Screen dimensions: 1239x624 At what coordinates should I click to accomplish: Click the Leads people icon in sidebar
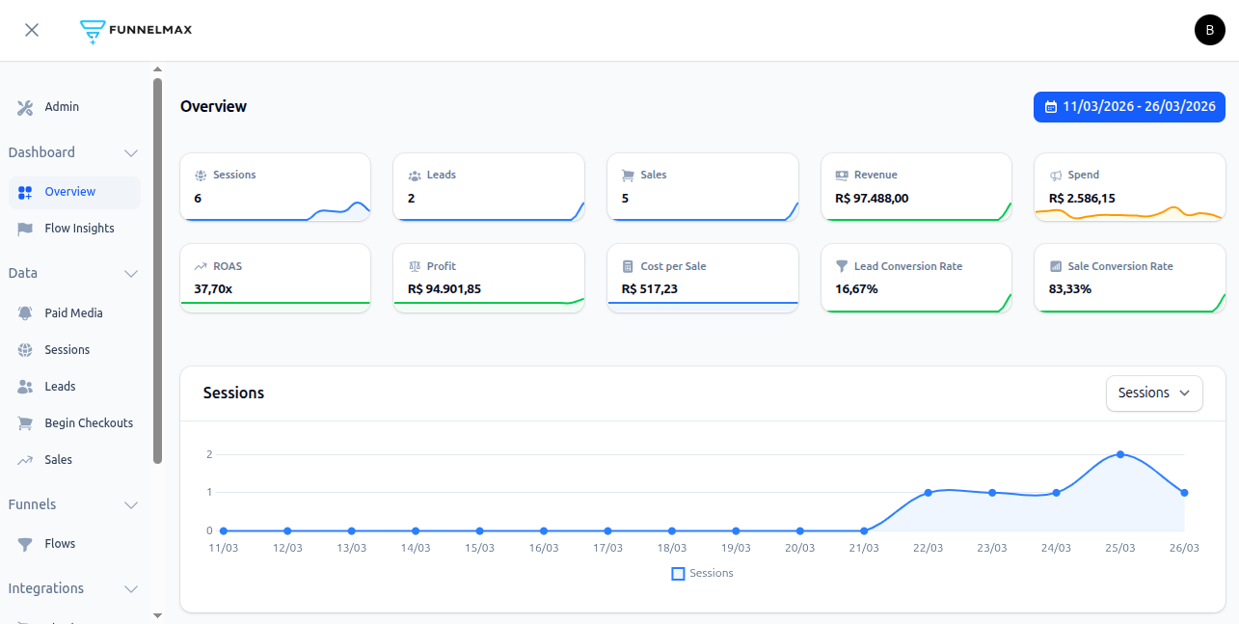tap(25, 387)
